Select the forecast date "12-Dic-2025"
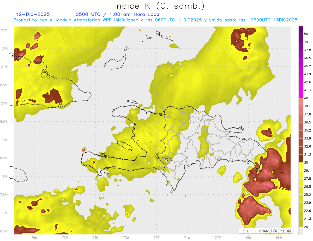Viewport: 313px width, 241px height. (x=33, y=14)
